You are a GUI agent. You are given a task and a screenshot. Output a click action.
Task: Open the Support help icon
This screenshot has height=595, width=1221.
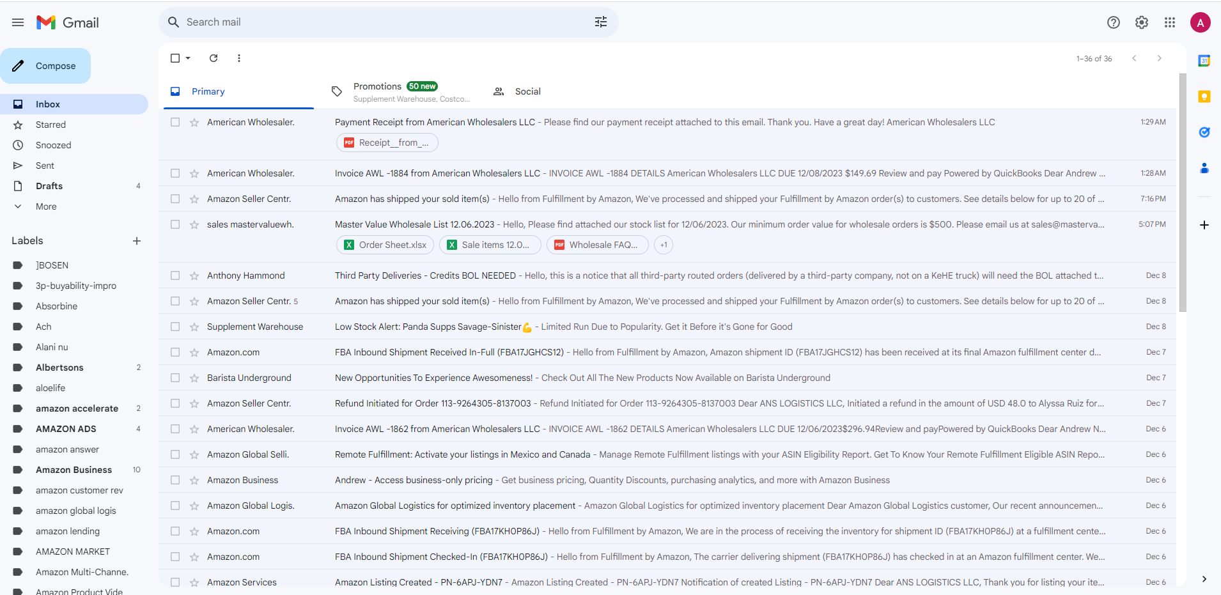(x=1114, y=22)
